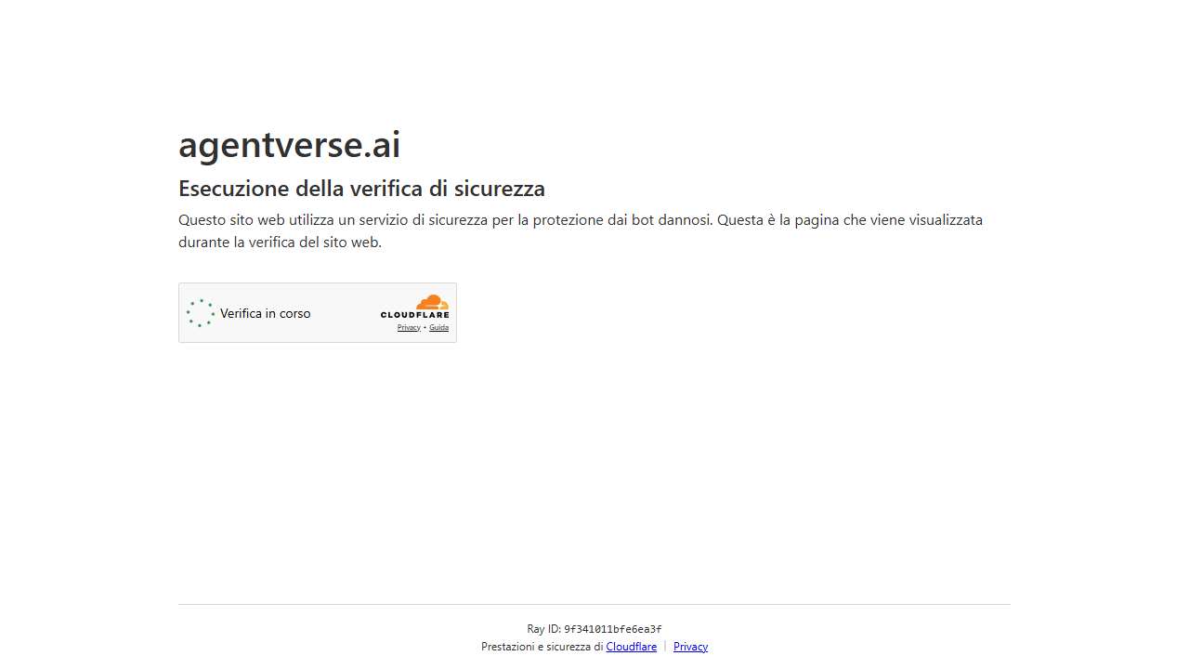Click the 'Verifica in corso' status text
1189x669 pixels.
[266, 313]
